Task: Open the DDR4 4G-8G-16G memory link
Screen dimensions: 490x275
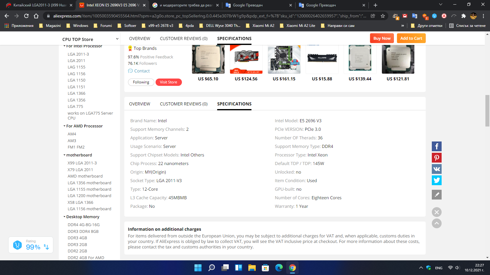Action: pos(84,225)
